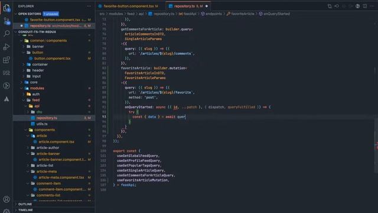Image resolution: width=378 pixels, height=213 pixels.
Task: Click favoriteArticle in the breadcrumb
Action: [243, 14]
